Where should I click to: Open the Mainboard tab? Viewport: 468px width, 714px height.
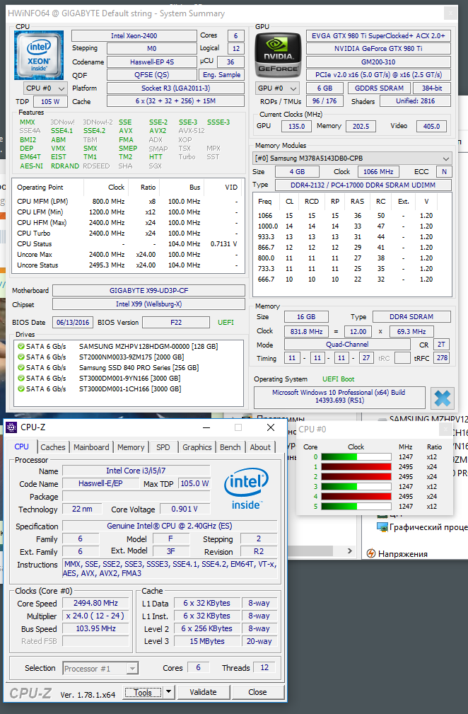click(91, 447)
